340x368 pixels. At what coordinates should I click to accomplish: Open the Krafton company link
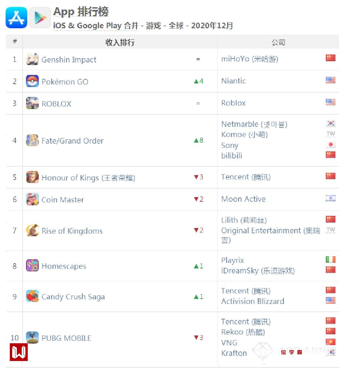[234, 353]
